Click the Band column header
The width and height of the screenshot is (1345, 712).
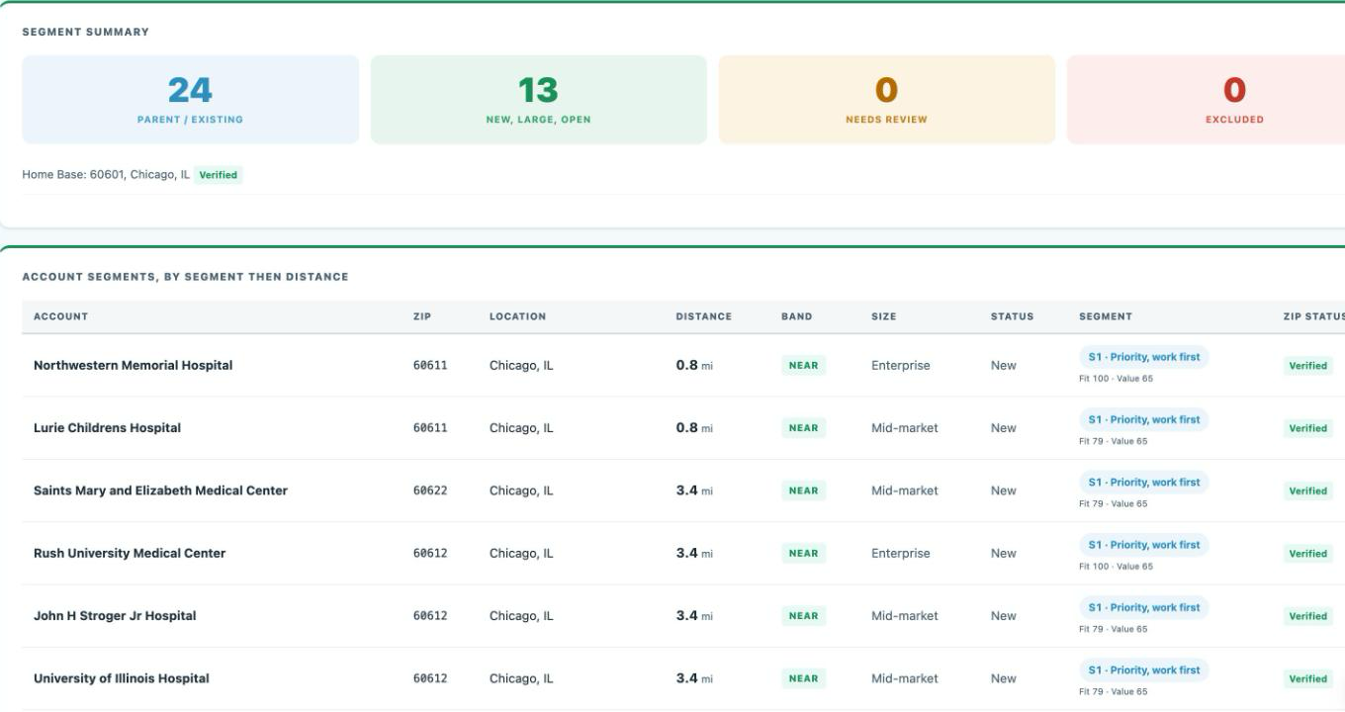pos(796,316)
